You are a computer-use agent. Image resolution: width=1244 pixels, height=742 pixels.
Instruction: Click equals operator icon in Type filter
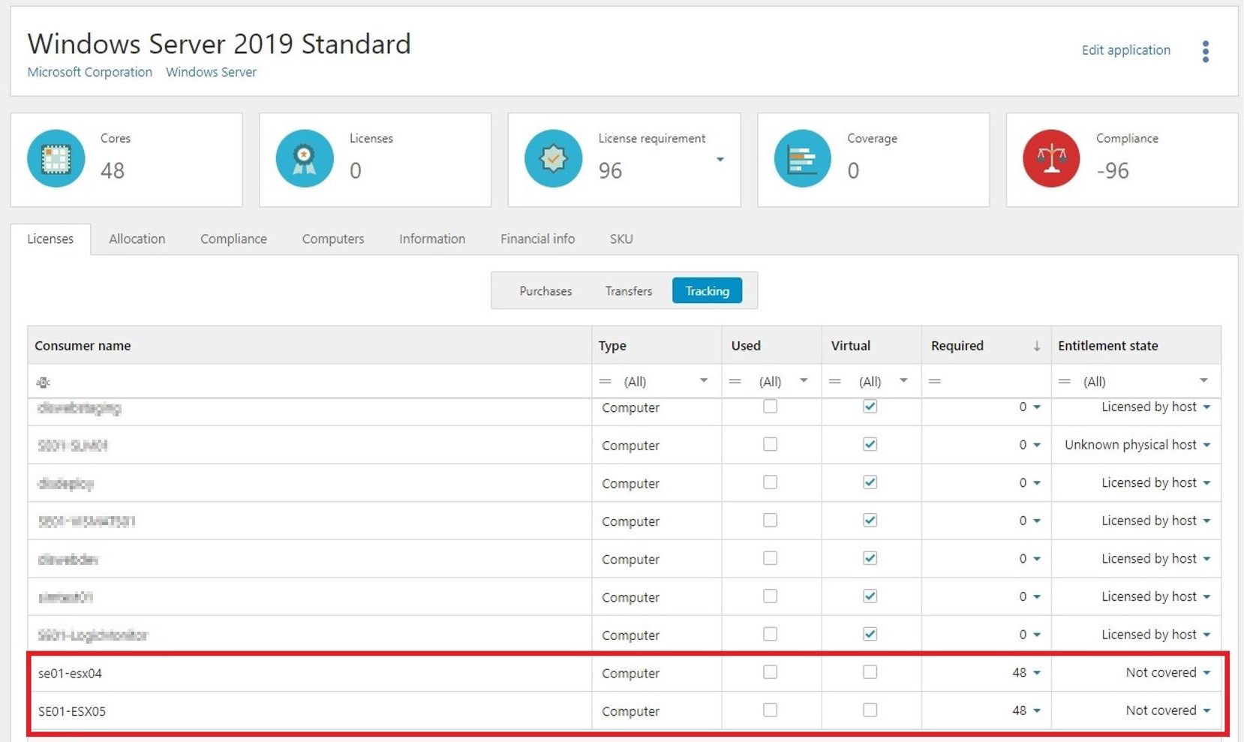(605, 381)
